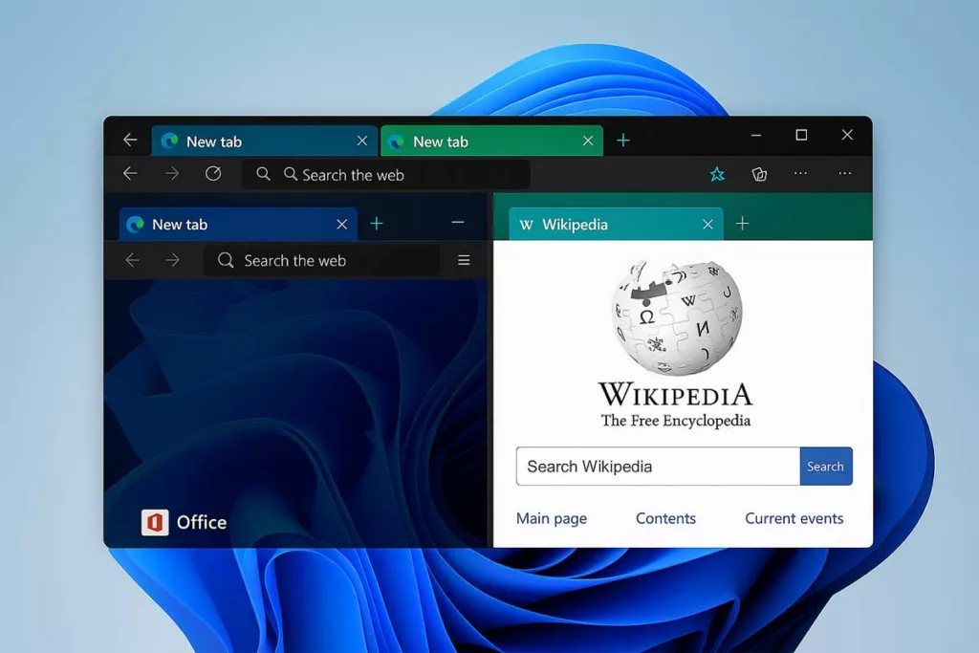Focus the main Search the web address bar

[x=386, y=174]
